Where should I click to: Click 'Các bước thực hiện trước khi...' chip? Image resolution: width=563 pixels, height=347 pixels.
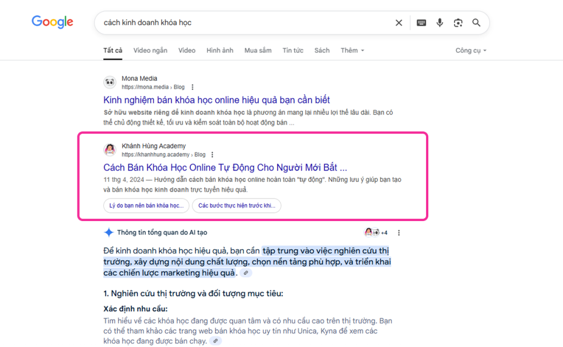236,206
